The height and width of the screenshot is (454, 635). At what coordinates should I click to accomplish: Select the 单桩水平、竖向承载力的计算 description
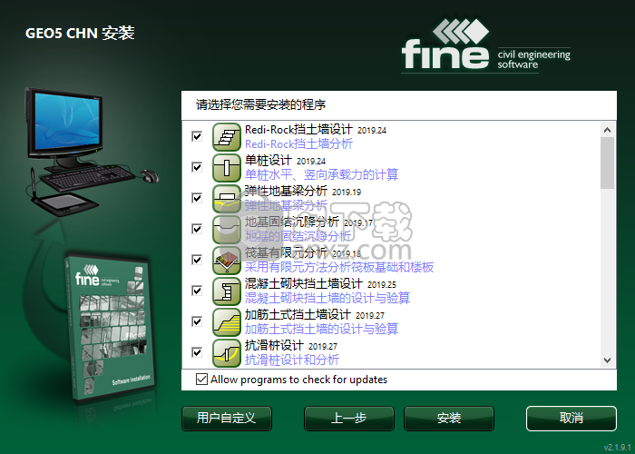(321, 174)
